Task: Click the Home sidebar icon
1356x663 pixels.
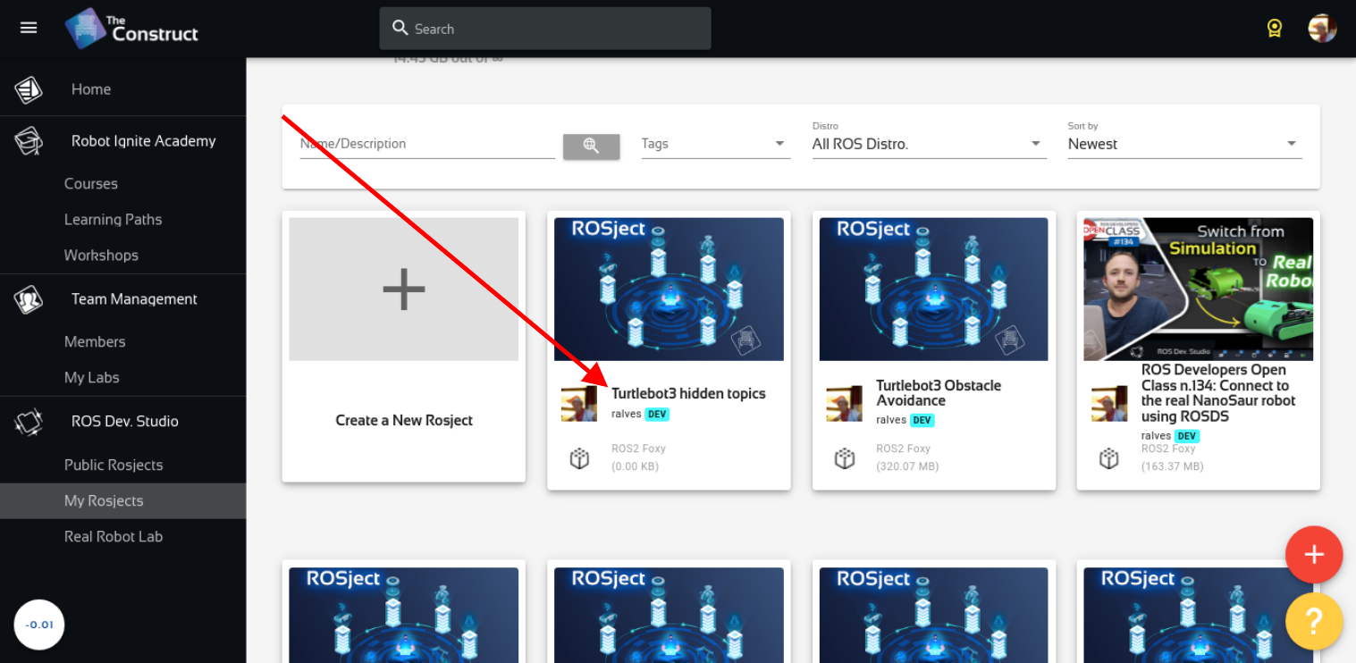Action: [29, 89]
